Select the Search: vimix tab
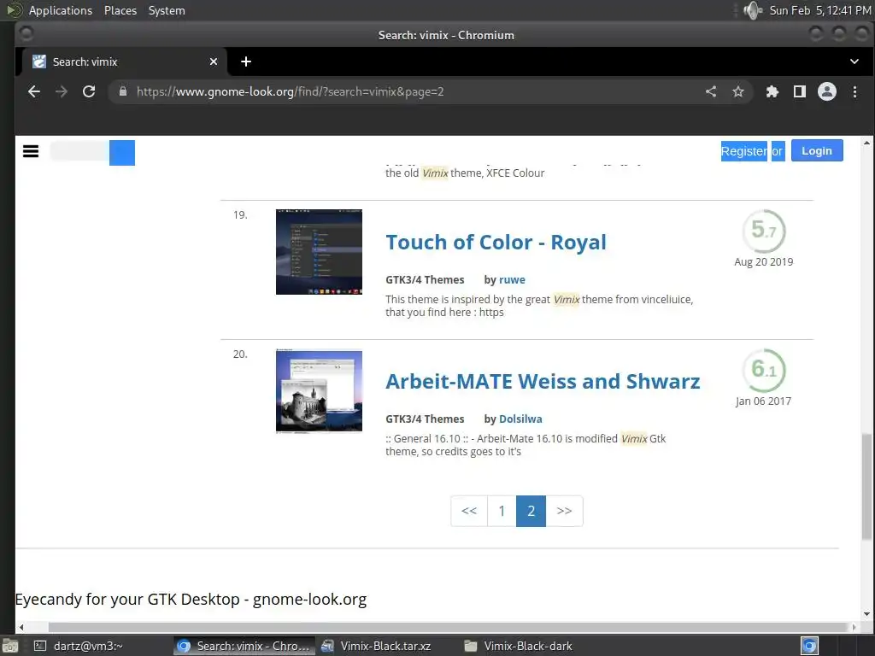875x656 pixels. 124,61
